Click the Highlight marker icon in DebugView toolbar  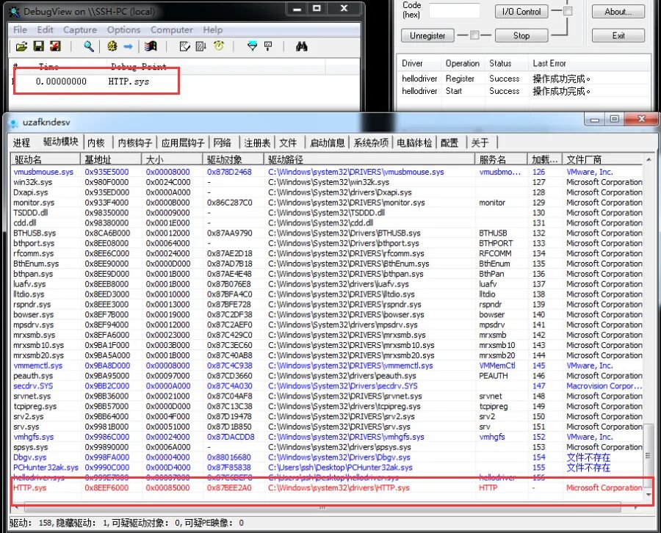(267, 46)
